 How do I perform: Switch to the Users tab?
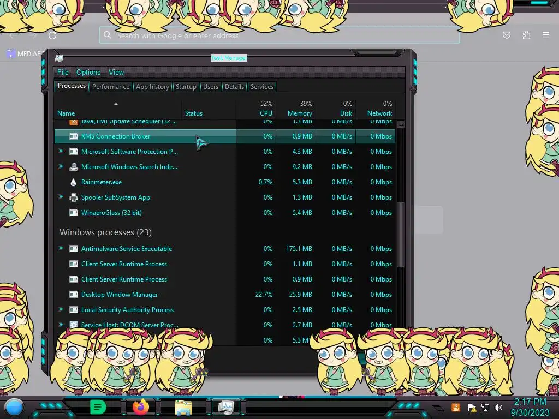pos(210,87)
